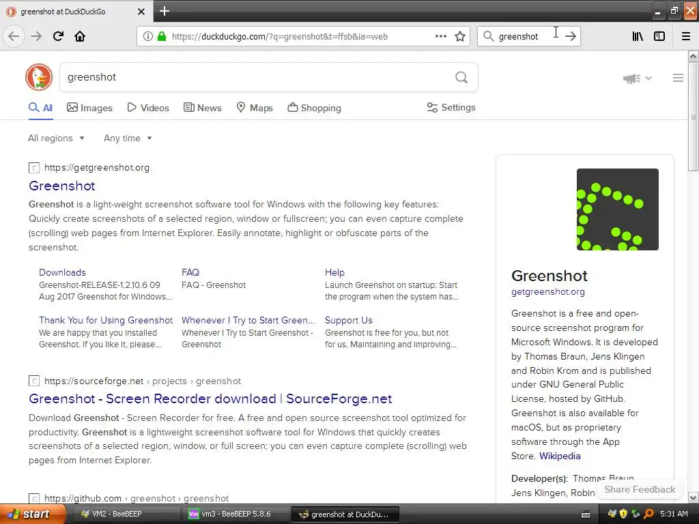This screenshot has width=699, height=524.
Task: Toggle the Firefox sidebar view
Action: pyautogui.click(x=659, y=36)
